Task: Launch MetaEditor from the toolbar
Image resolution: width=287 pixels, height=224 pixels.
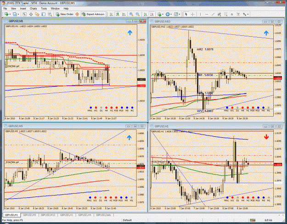Action: point(77,14)
